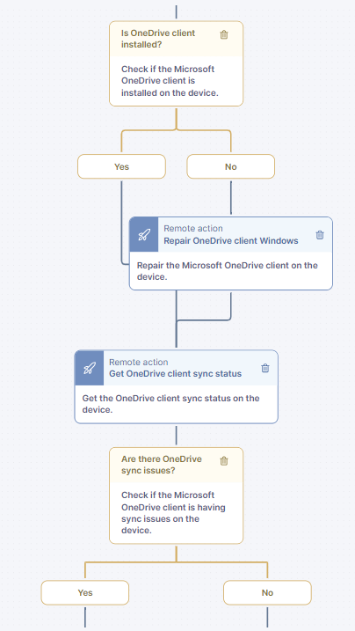Select 'Get OneDrive client sync status' title

tap(176, 373)
